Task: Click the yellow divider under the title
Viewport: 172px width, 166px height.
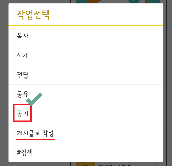Action: point(86,26)
